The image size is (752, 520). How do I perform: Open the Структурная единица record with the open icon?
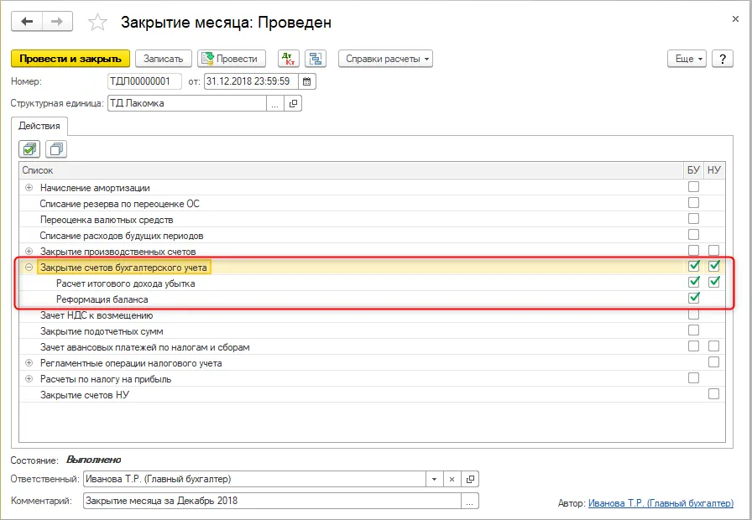(293, 103)
